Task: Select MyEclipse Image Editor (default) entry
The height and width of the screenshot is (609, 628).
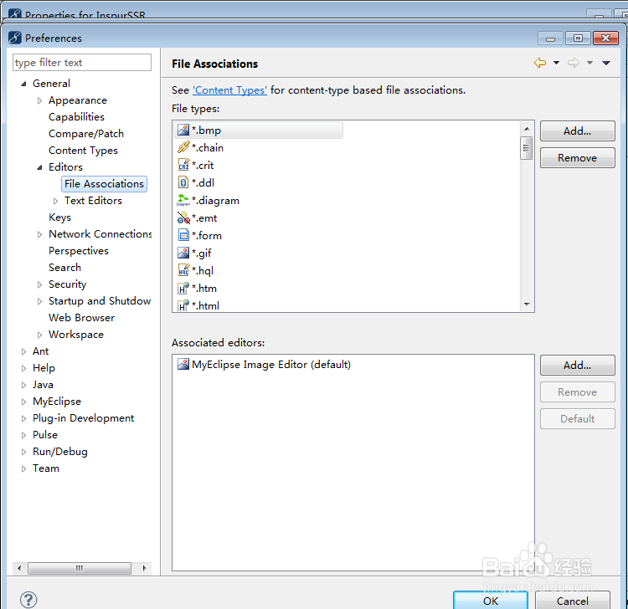Action: coord(265,364)
